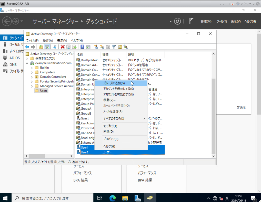Choose 削除(D) from the context menu
Screen dimensions: 261x202
(121, 132)
